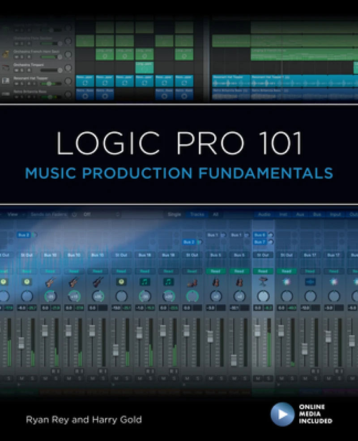Open the Bus 2 send slot

click(x=25, y=235)
